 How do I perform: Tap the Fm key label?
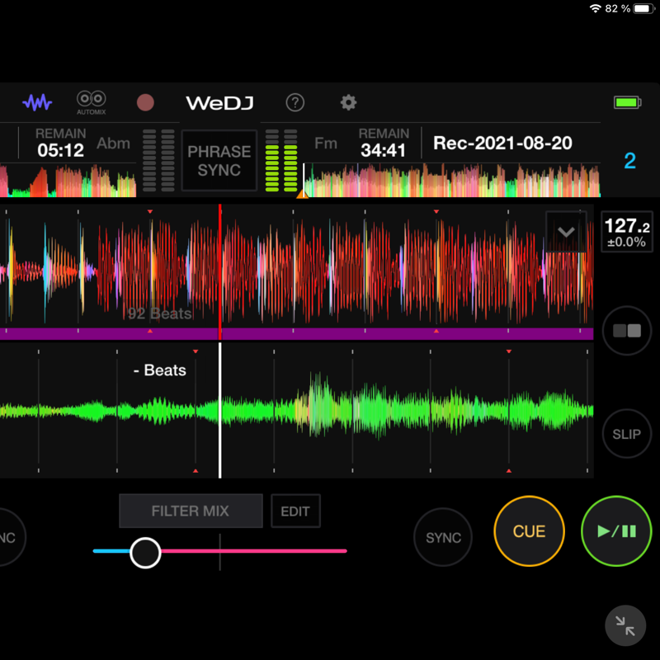326,143
